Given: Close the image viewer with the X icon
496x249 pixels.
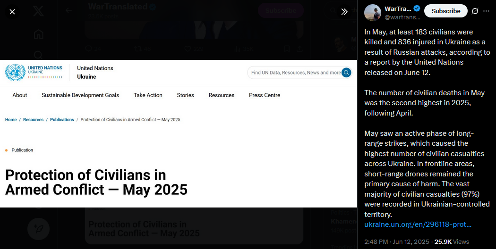Looking at the screenshot, I should coord(12,12).
